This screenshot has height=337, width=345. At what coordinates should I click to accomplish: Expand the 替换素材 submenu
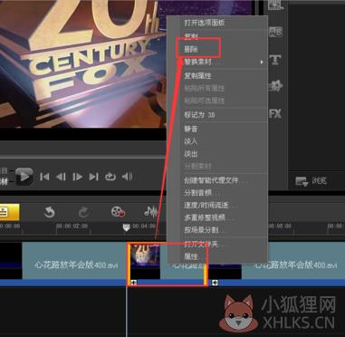pos(217,62)
